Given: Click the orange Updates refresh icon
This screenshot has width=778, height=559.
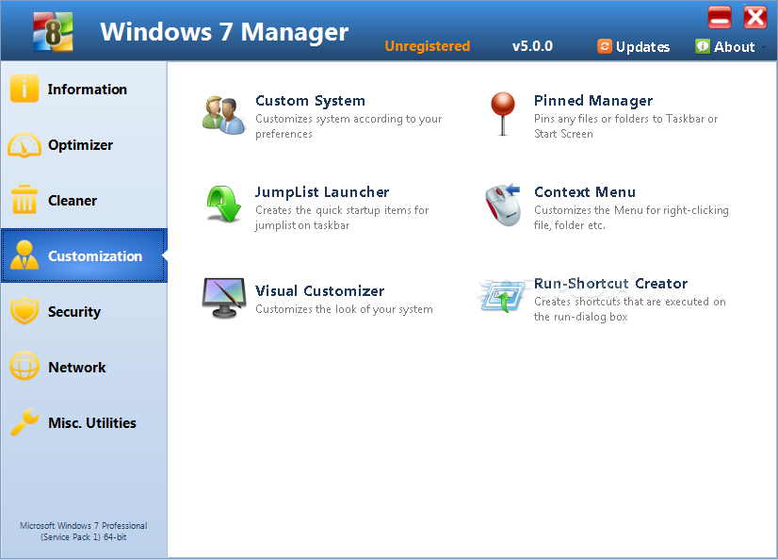Looking at the screenshot, I should pyautogui.click(x=605, y=46).
